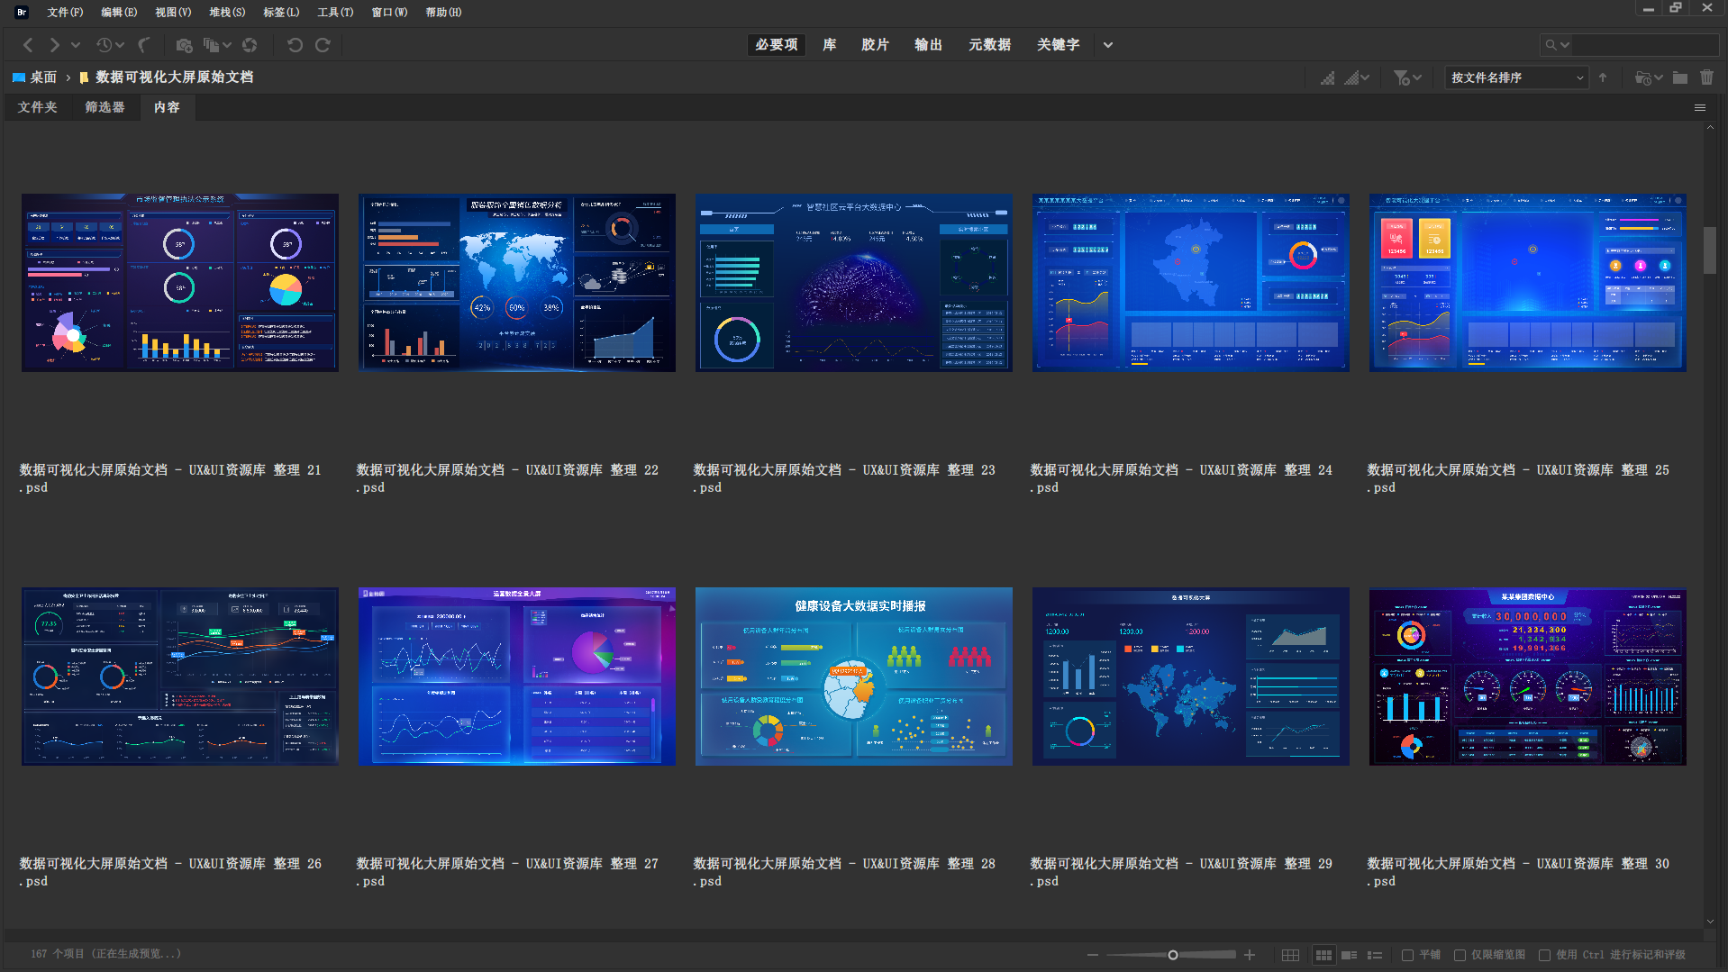Open the 窗口(W) menu
Viewport: 1728px width, 972px height.
(x=389, y=13)
